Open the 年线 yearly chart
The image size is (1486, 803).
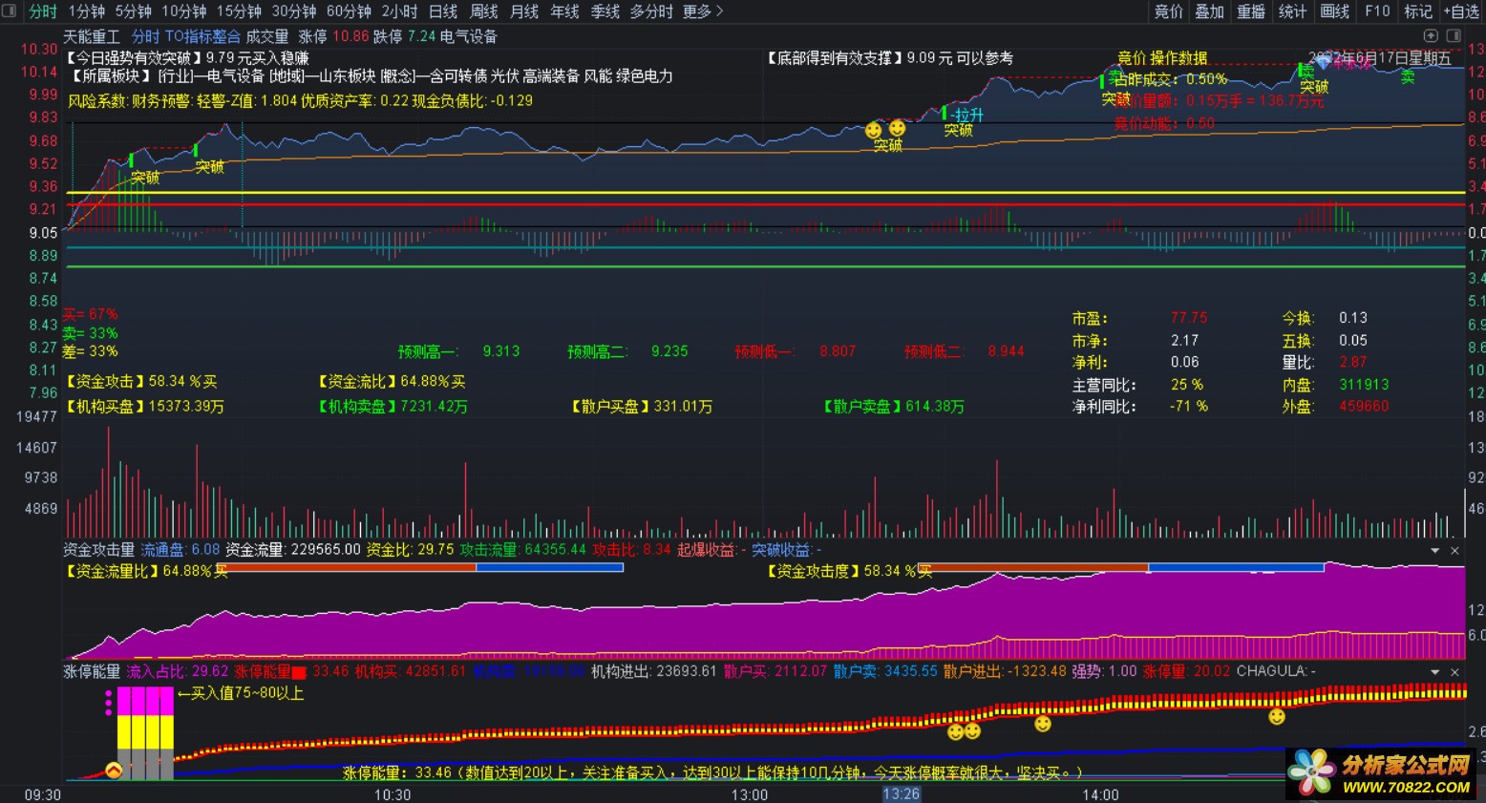(564, 11)
